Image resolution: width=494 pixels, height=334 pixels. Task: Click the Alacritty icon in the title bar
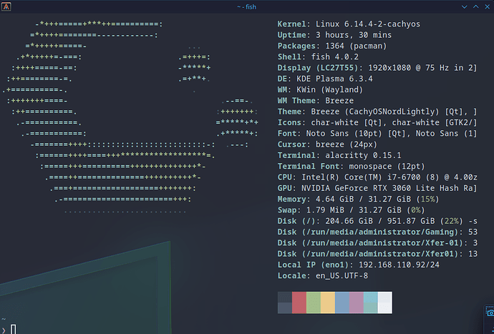pyautogui.click(x=6, y=6)
